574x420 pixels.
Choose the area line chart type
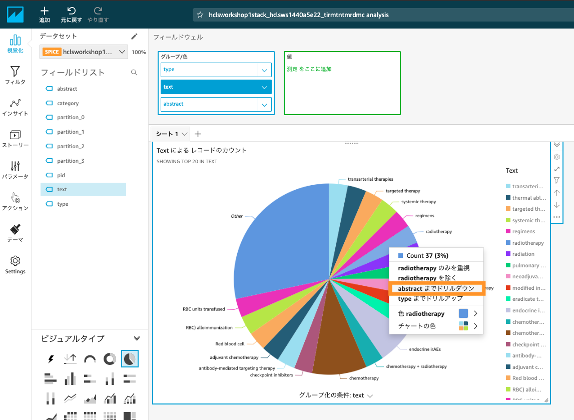click(x=90, y=398)
